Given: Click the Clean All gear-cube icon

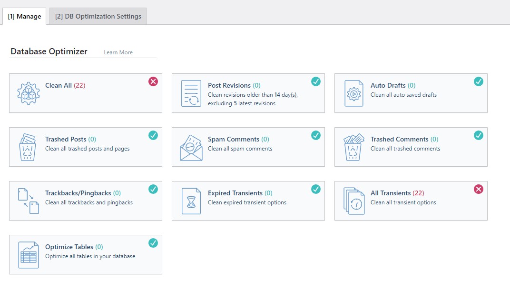Looking at the screenshot, I should click(29, 93).
